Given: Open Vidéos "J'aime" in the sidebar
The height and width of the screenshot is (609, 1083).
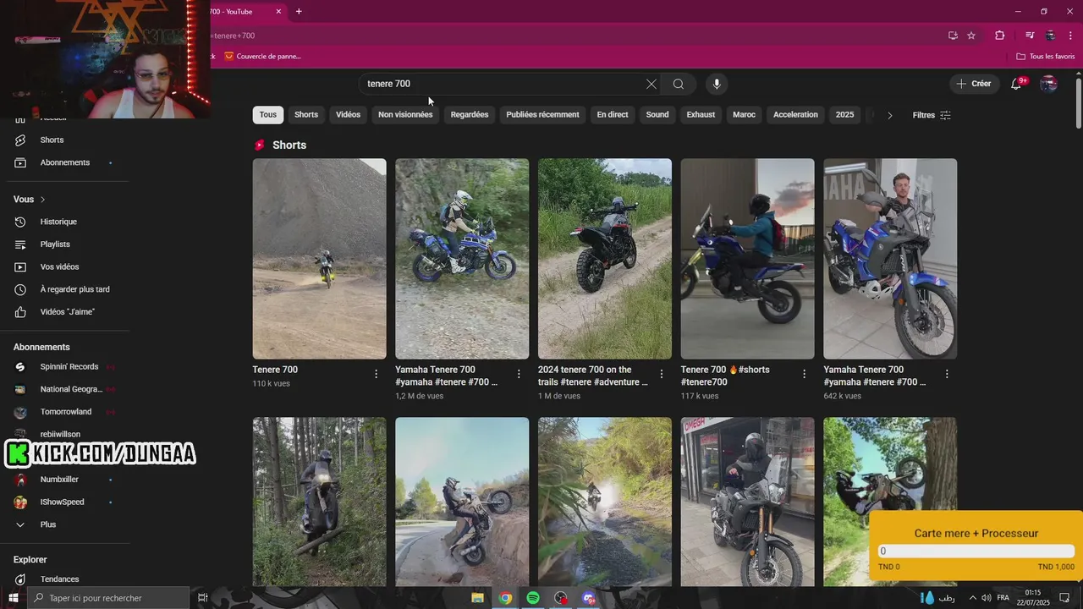Looking at the screenshot, I should pyautogui.click(x=68, y=312).
